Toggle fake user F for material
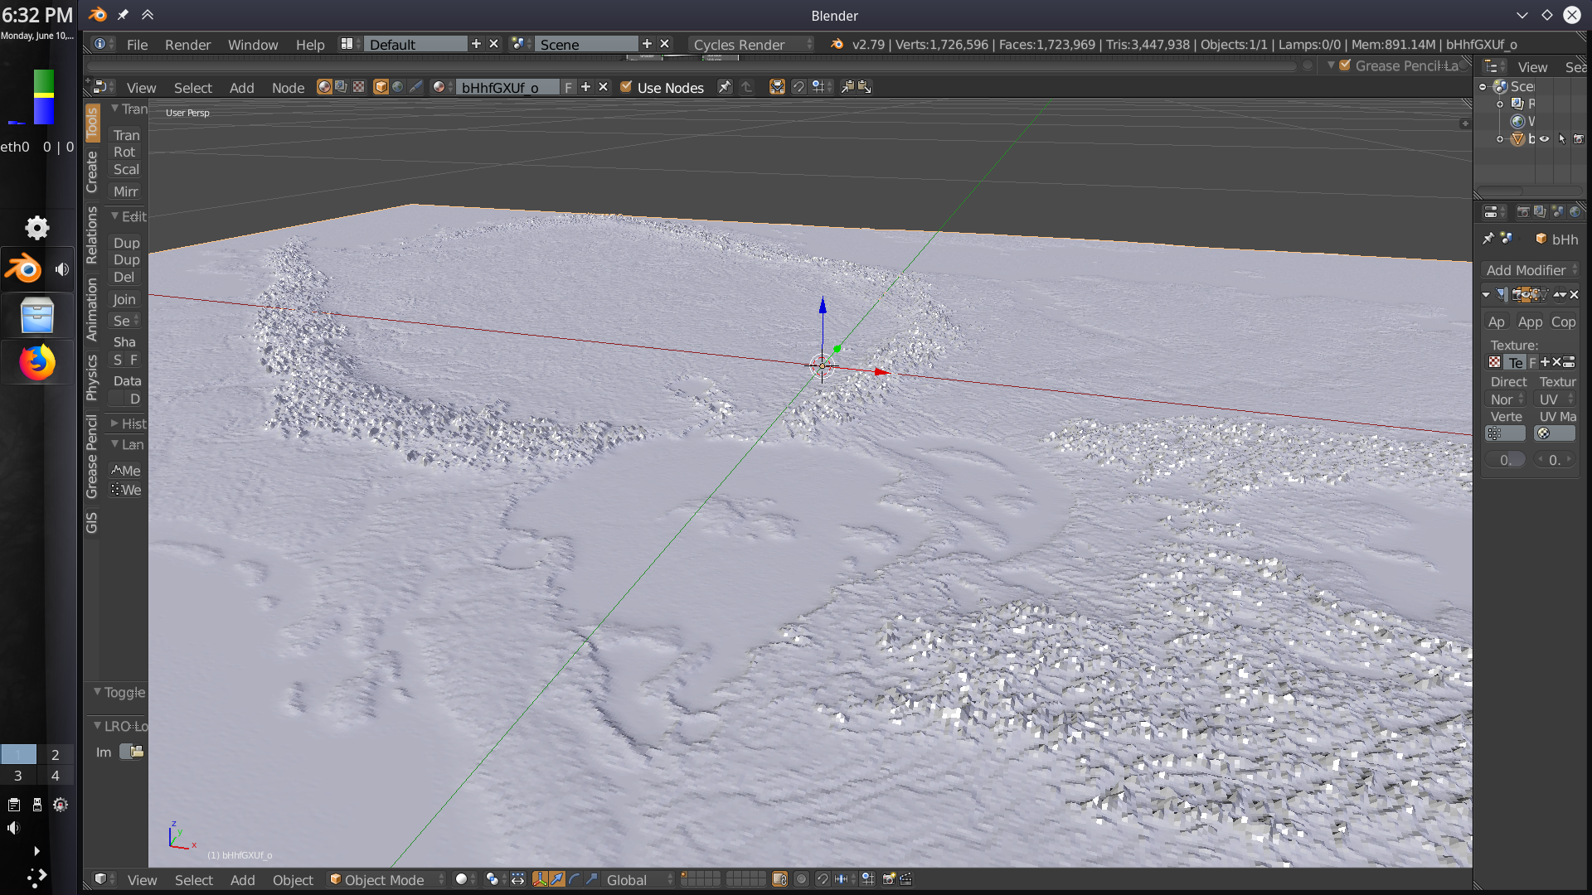Viewport: 1592px width, 895px height. pyautogui.click(x=568, y=87)
